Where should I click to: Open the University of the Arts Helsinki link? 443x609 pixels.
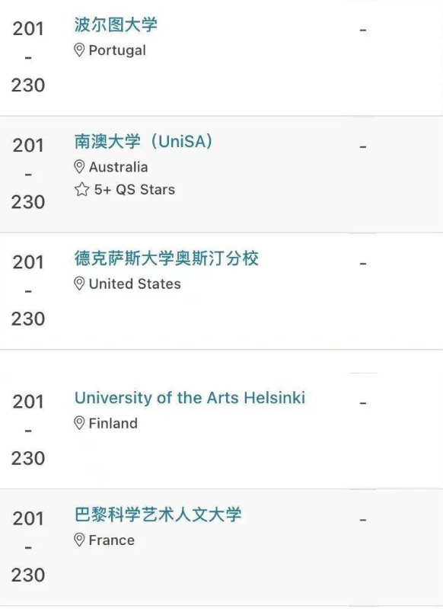coord(190,398)
